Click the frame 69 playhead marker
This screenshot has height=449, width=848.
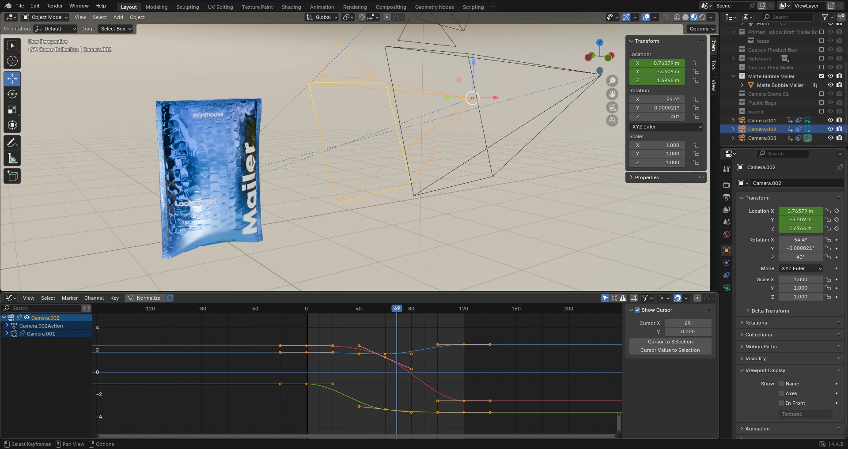pyautogui.click(x=397, y=309)
